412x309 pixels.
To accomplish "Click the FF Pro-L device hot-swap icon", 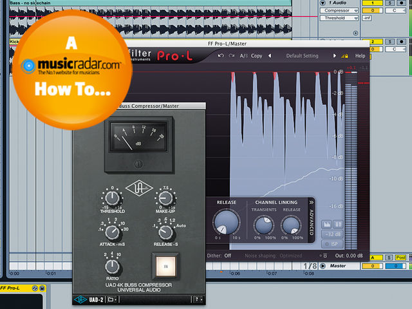I will pyautogui.click(x=35, y=288).
